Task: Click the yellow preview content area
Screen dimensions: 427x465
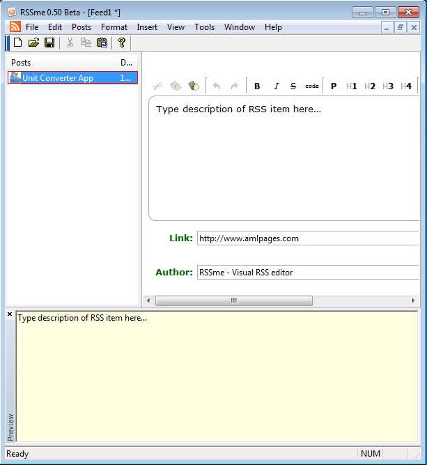Action: (x=217, y=376)
